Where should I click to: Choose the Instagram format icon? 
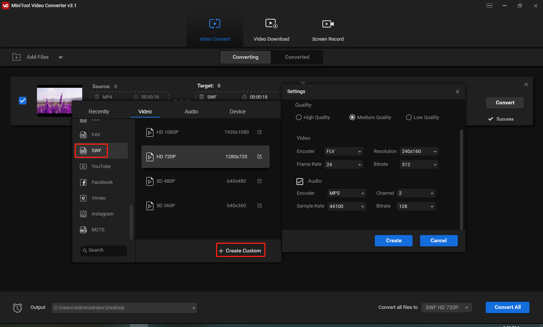[x=83, y=214]
